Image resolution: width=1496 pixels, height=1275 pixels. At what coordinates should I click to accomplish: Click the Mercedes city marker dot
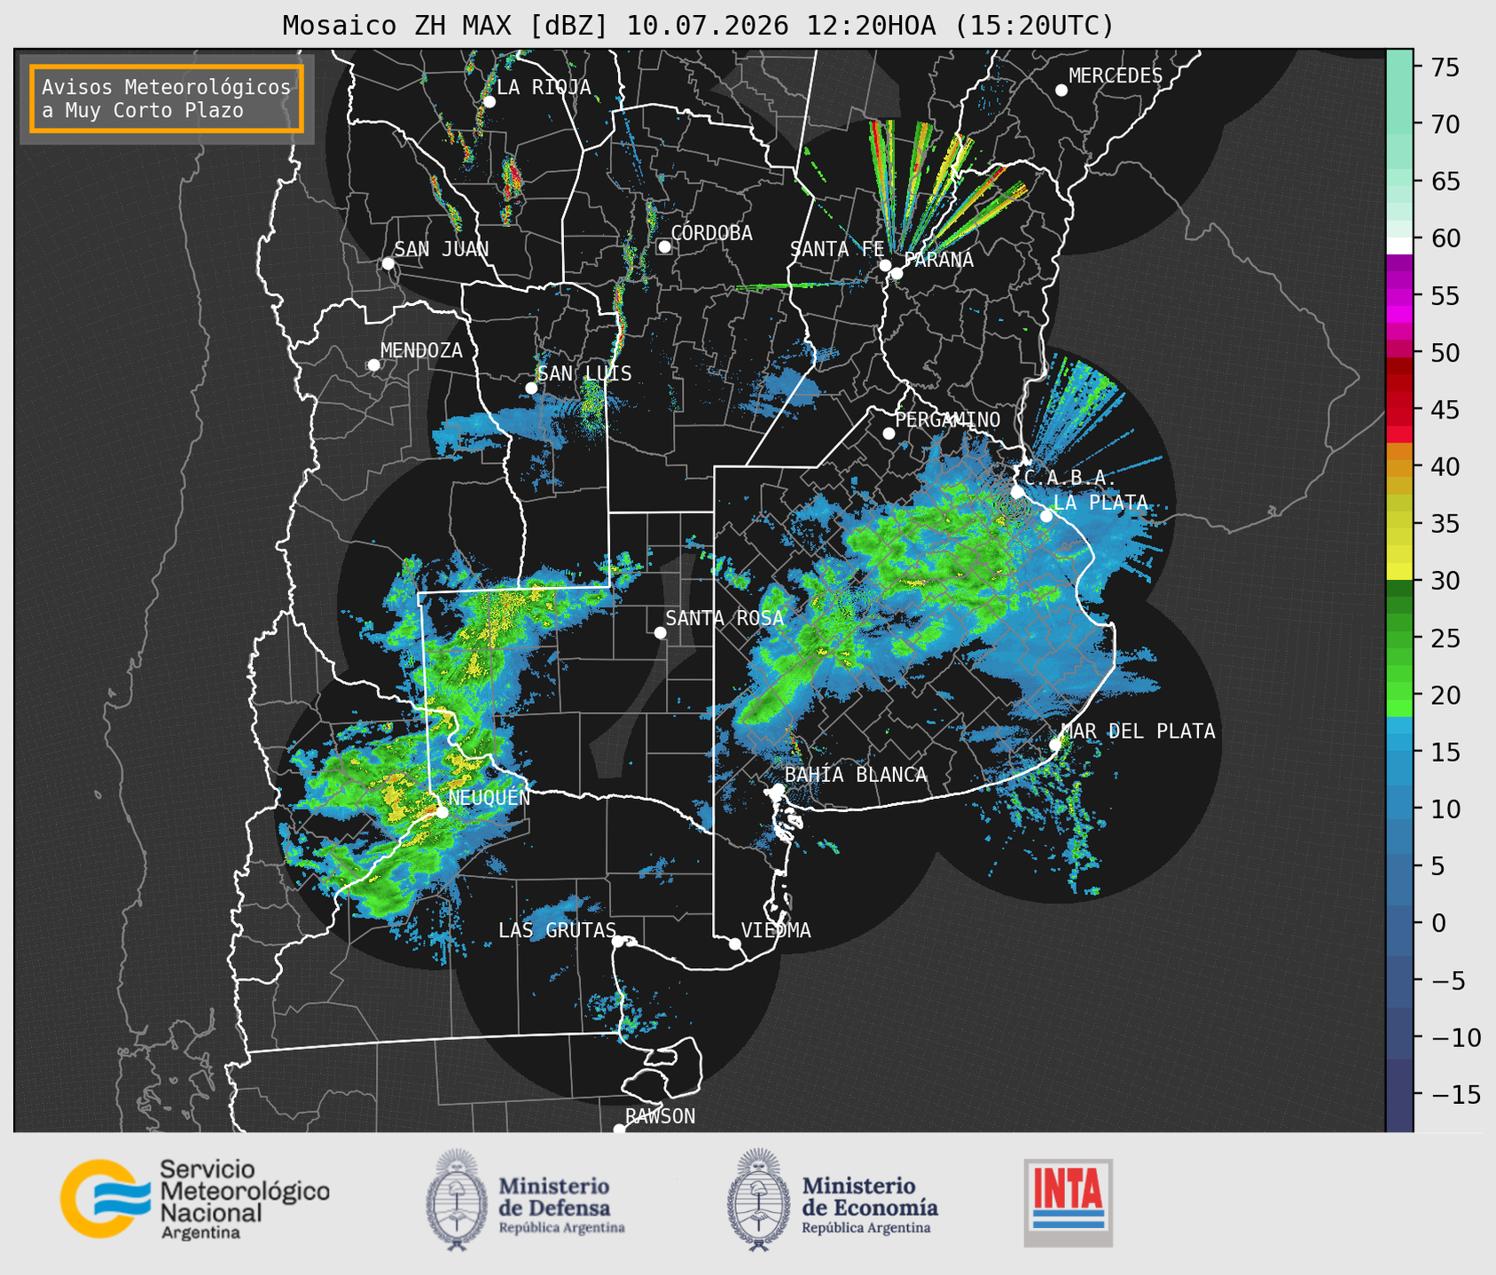(x=1061, y=90)
